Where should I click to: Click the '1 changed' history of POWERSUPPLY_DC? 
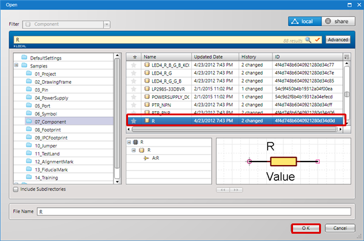(252, 97)
